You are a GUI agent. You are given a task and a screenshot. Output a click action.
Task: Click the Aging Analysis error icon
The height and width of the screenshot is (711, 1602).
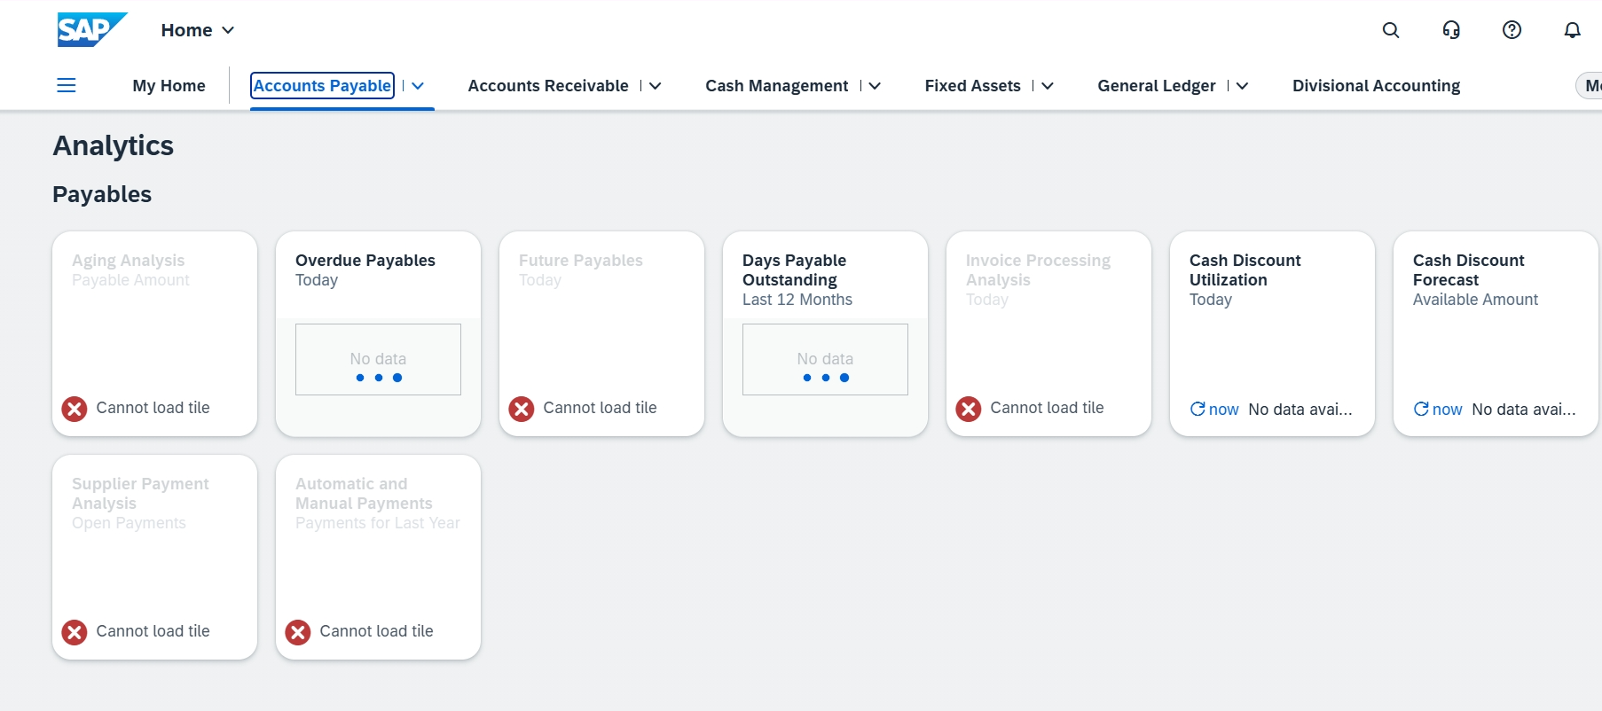coord(75,409)
